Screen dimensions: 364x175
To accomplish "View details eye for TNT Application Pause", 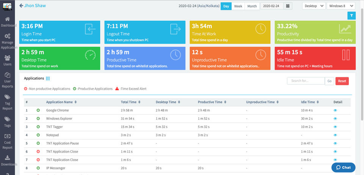I will tap(335, 143).
